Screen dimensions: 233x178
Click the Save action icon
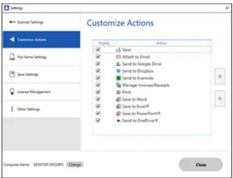[x=118, y=50]
